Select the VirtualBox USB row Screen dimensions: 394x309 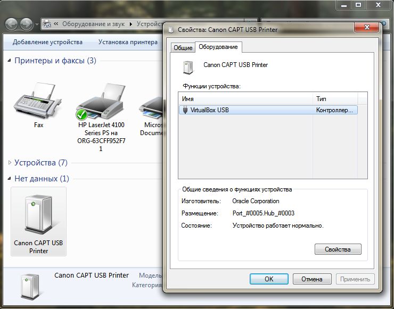[268, 110]
